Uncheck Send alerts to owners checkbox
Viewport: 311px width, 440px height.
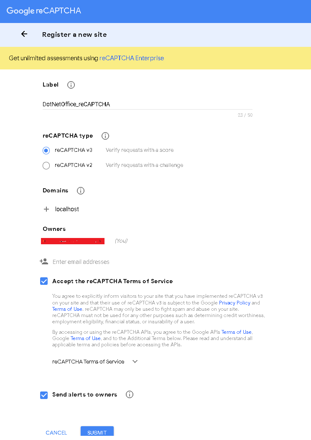click(44, 395)
